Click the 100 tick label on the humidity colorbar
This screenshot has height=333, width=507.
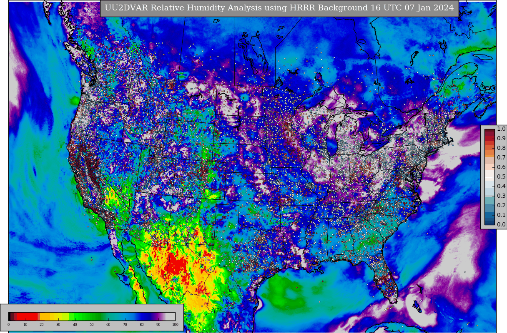(x=175, y=325)
